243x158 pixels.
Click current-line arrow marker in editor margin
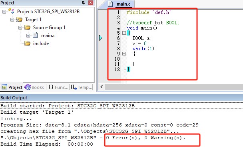click(101, 38)
